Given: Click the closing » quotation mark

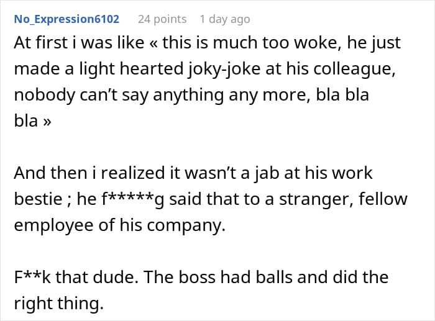Looking at the screenshot, I should pos(47,122).
